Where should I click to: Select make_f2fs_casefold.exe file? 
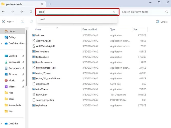point(48,79)
